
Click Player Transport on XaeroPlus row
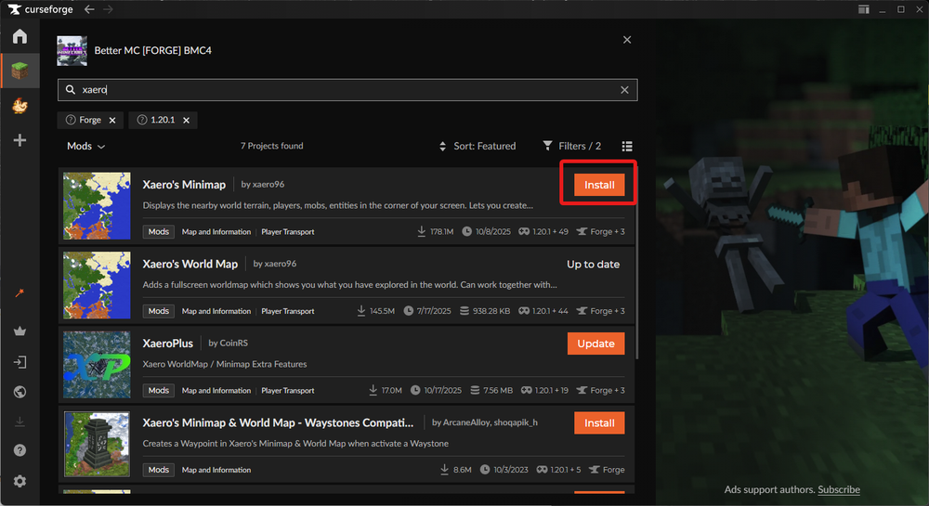click(x=288, y=391)
